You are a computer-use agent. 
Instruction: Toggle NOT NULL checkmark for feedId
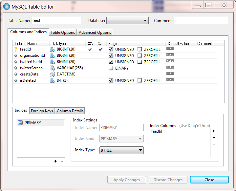click(90, 49)
